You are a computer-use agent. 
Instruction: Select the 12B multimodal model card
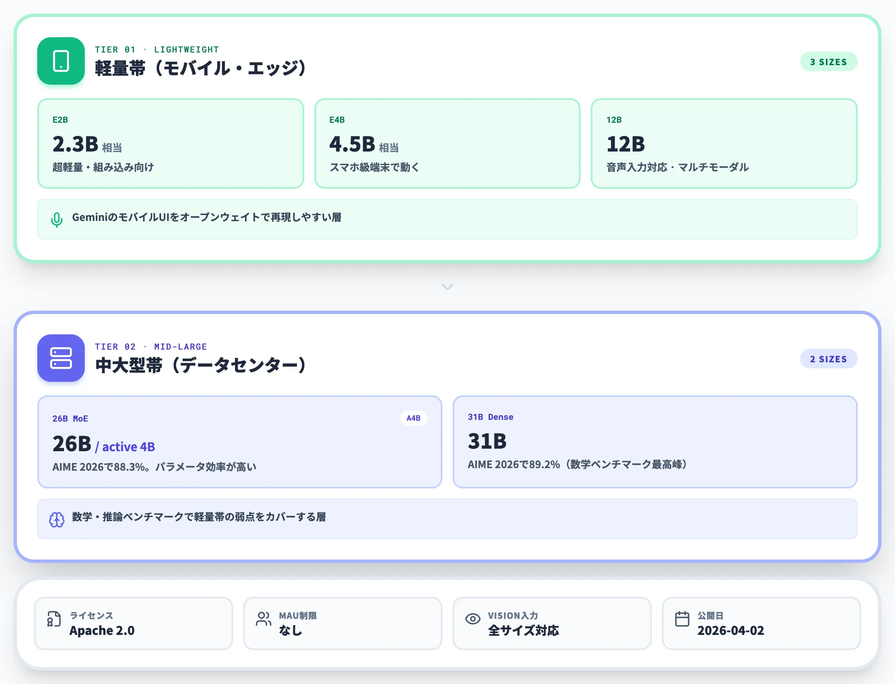click(724, 143)
